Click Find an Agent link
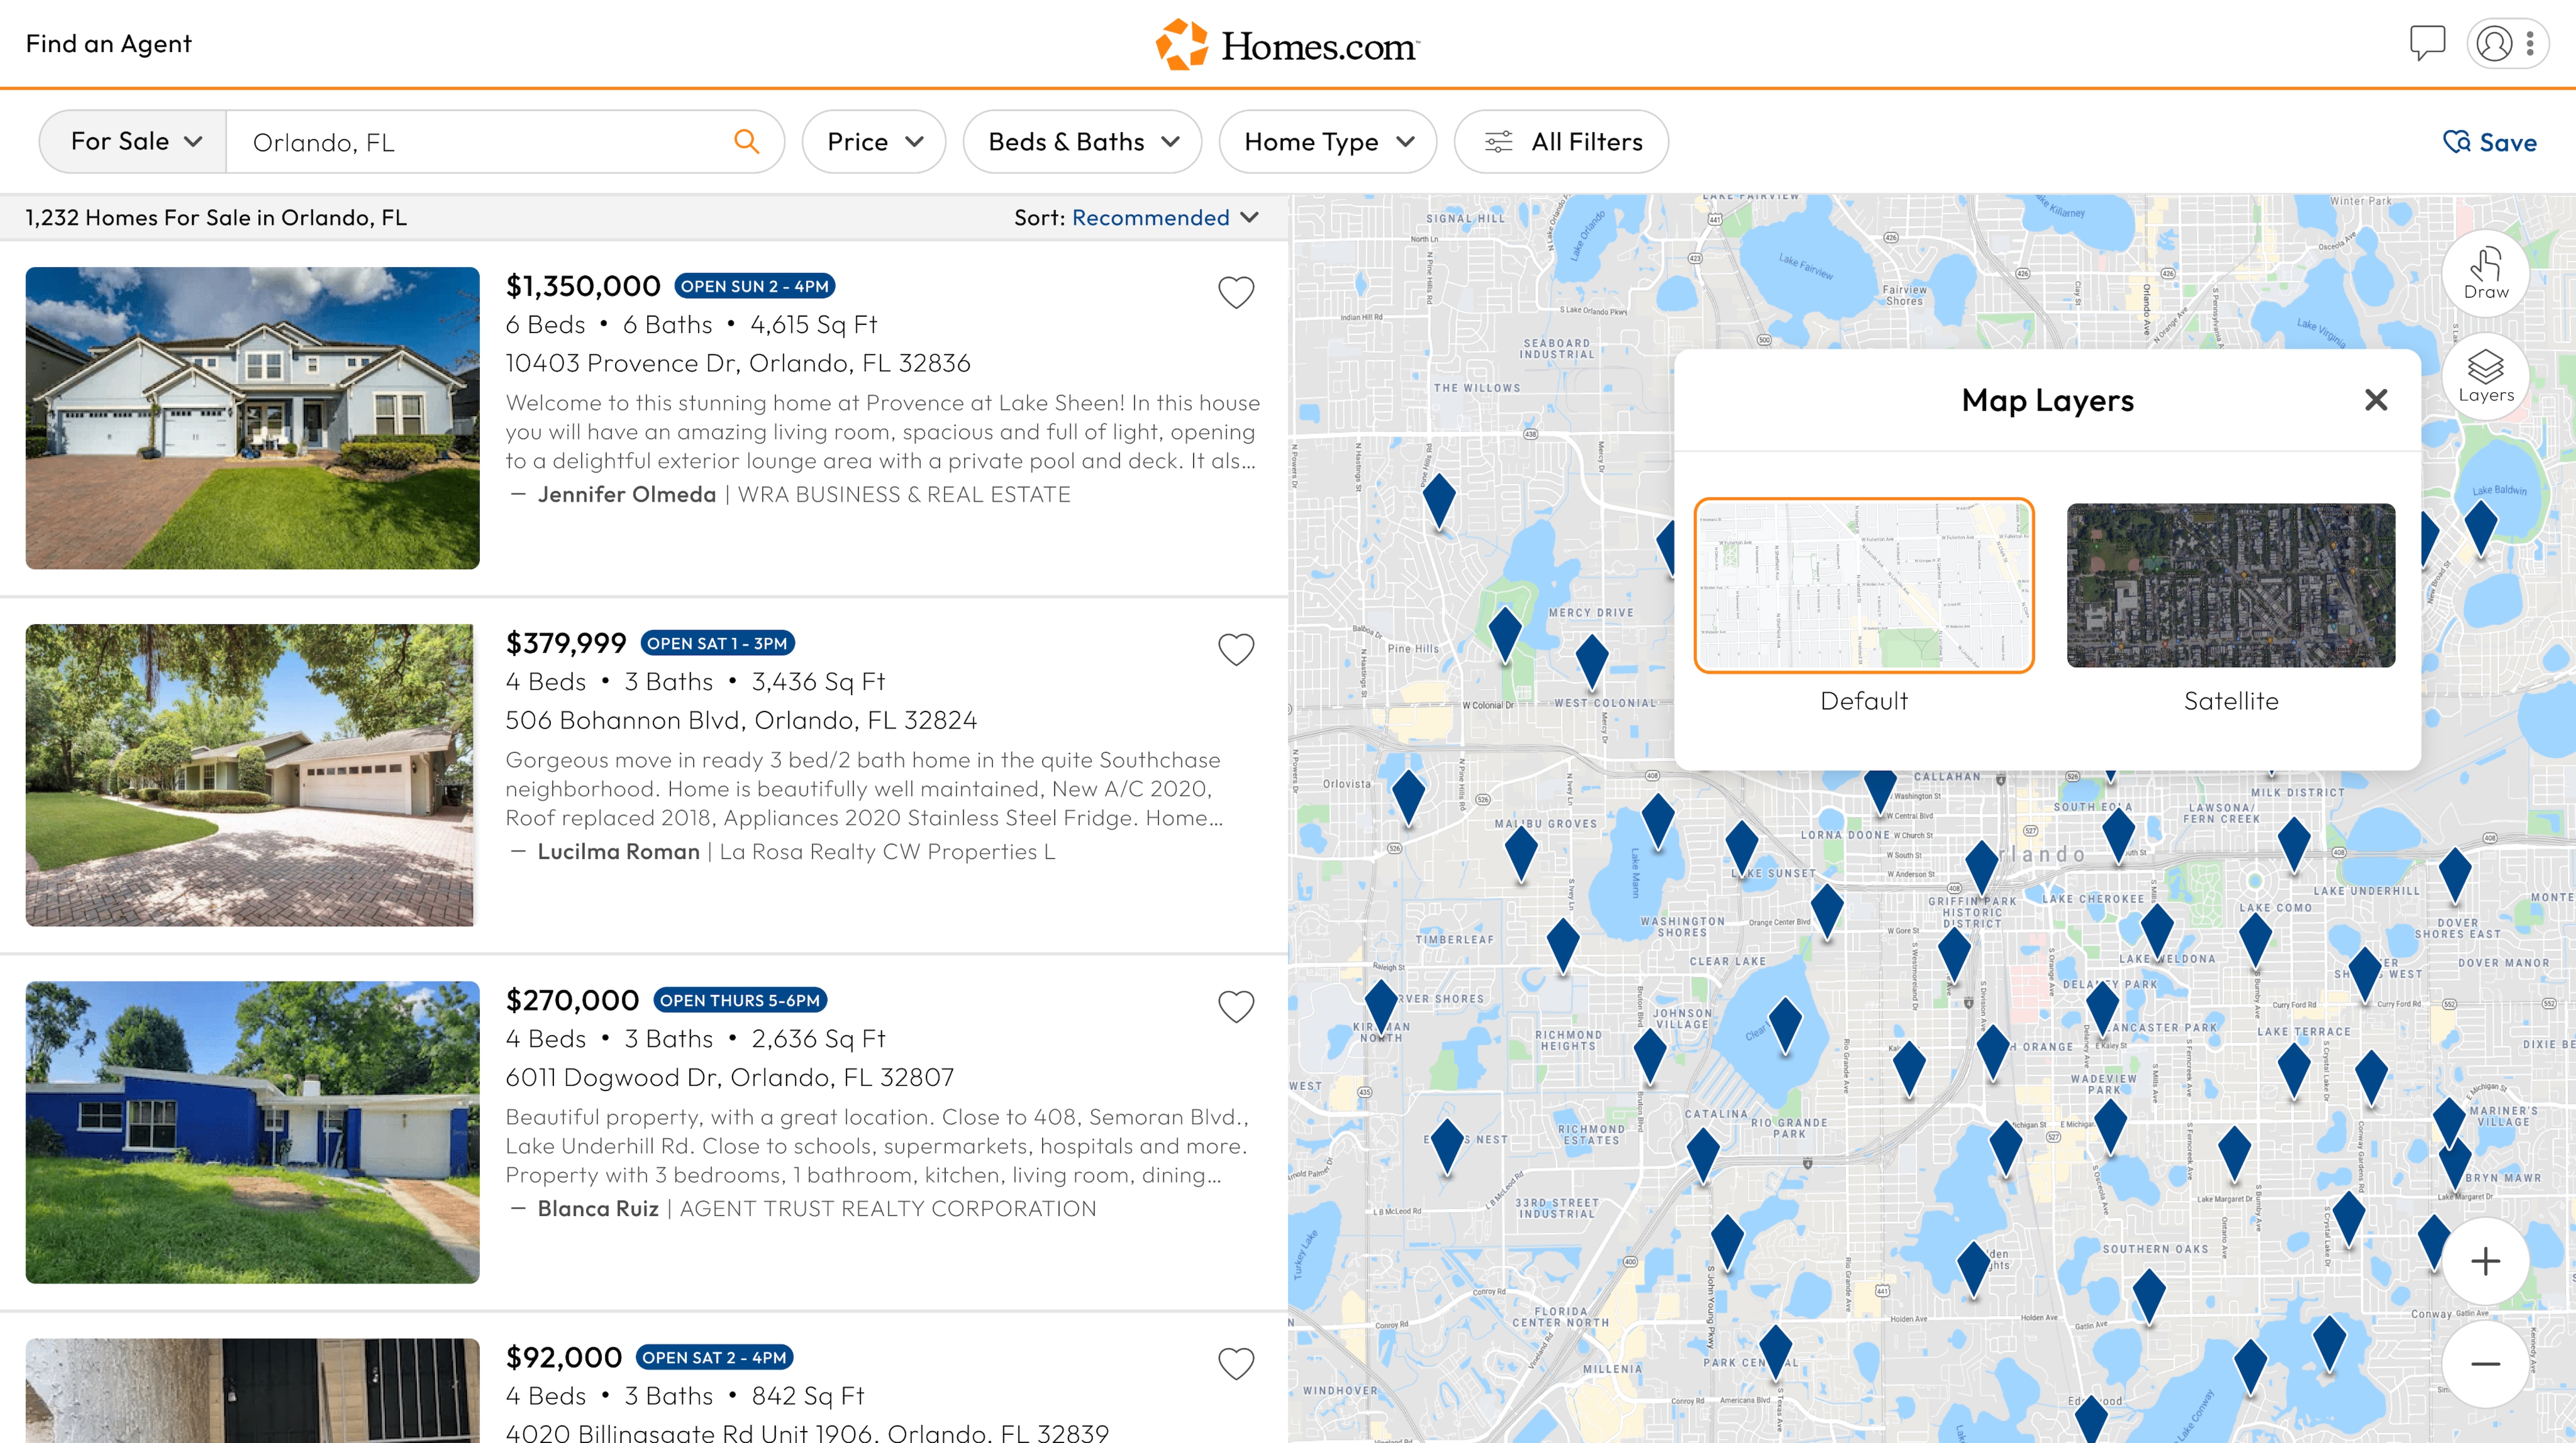This screenshot has height=1443, width=2576. (108, 43)
